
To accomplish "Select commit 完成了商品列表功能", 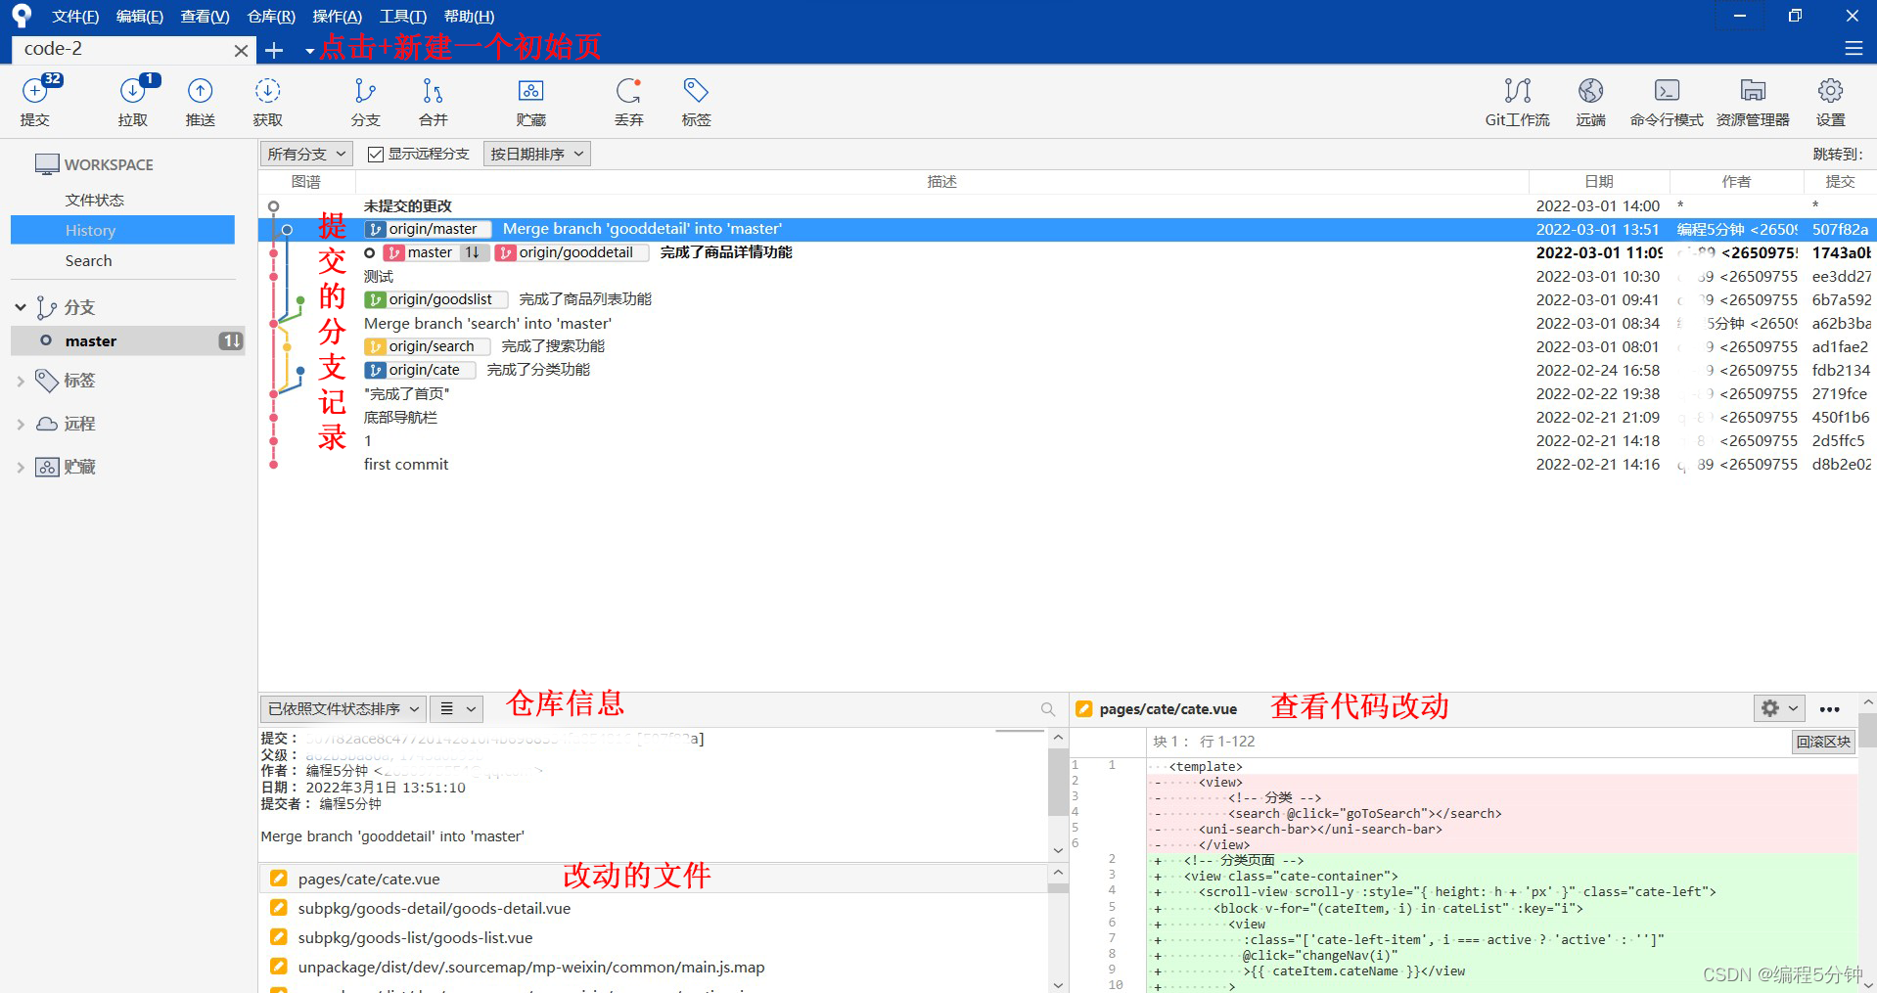I will 1067,299.
